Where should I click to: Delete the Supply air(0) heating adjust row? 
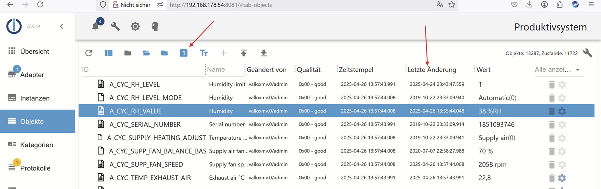(x=551, y=138)
